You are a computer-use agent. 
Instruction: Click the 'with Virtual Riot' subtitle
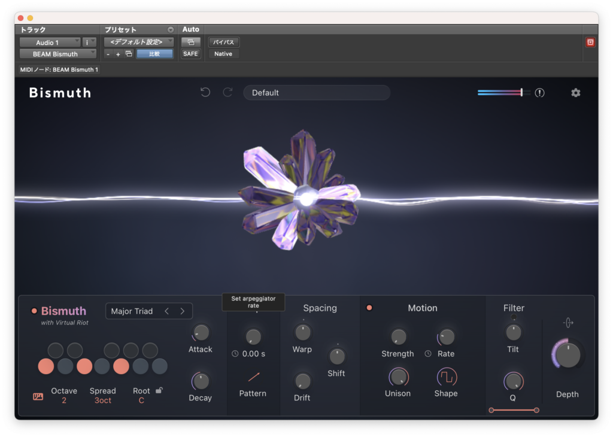(65, 323)
